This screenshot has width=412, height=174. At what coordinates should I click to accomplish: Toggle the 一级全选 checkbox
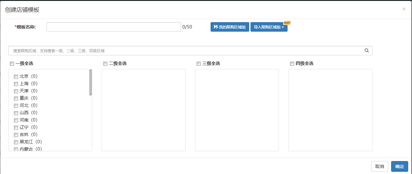pyautogui.click(x=12, y=64)
